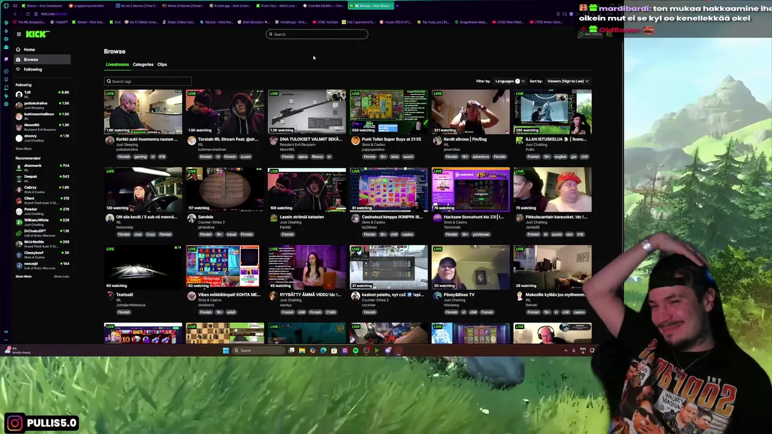Open the DNA TULOKSET VALMIIT stream thumbnail
This screenshot has height=434, width=772.
point(307,112)
